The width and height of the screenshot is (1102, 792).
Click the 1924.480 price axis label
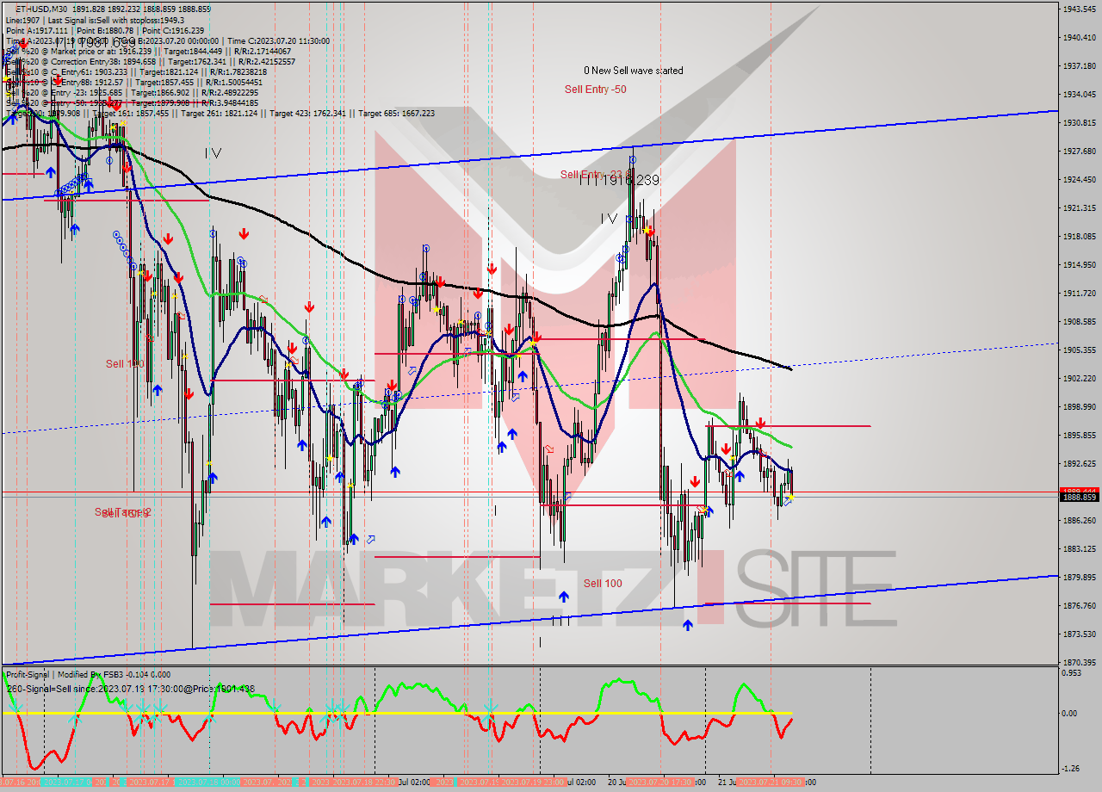1079,179
